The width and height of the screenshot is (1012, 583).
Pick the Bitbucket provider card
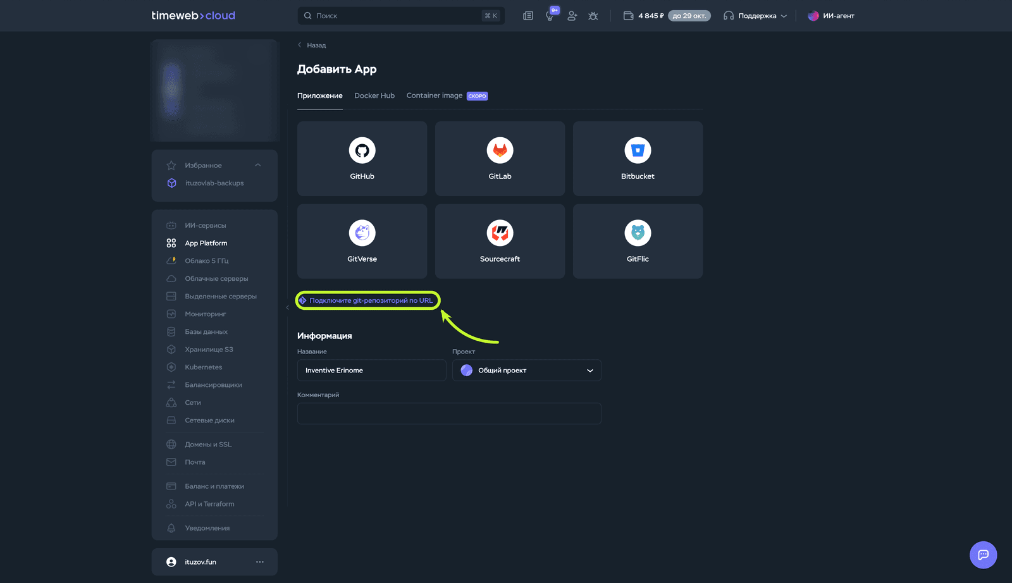point(638,158)
